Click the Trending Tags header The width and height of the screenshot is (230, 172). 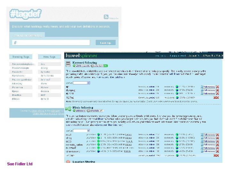[21, 57]
